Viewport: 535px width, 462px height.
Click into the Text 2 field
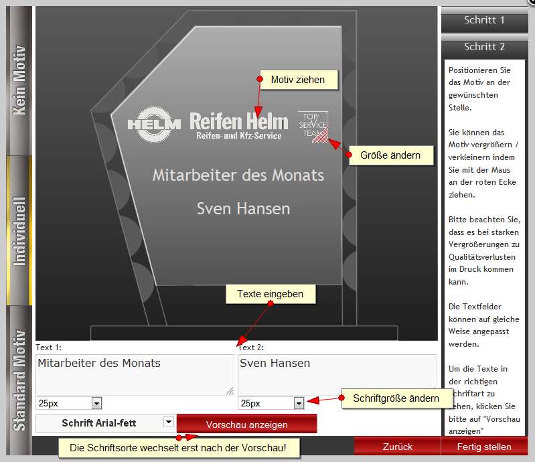click(x=337, y=375)
